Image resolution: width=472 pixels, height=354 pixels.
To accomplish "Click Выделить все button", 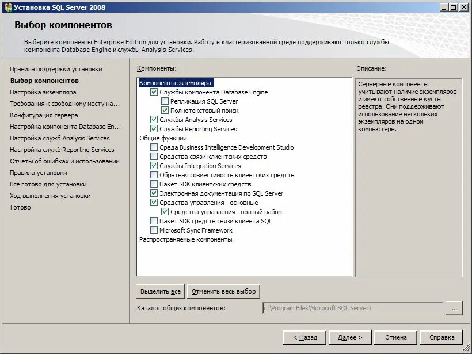I will tap(160, 291).
